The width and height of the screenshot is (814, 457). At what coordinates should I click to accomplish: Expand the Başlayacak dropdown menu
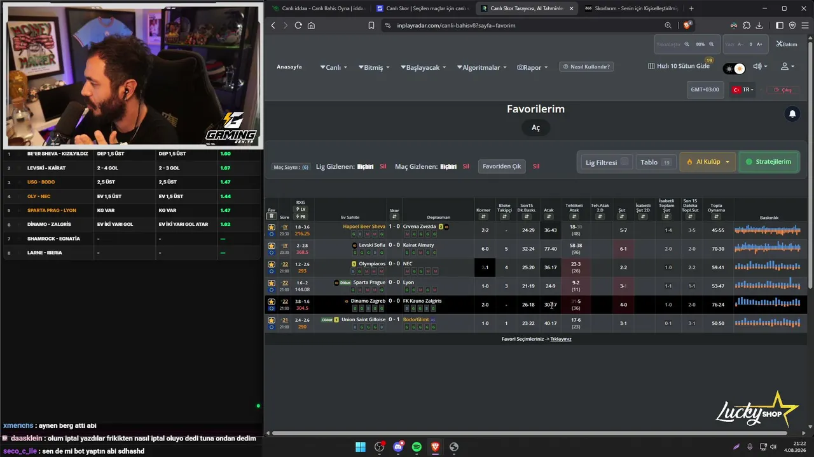click(424, 67)
